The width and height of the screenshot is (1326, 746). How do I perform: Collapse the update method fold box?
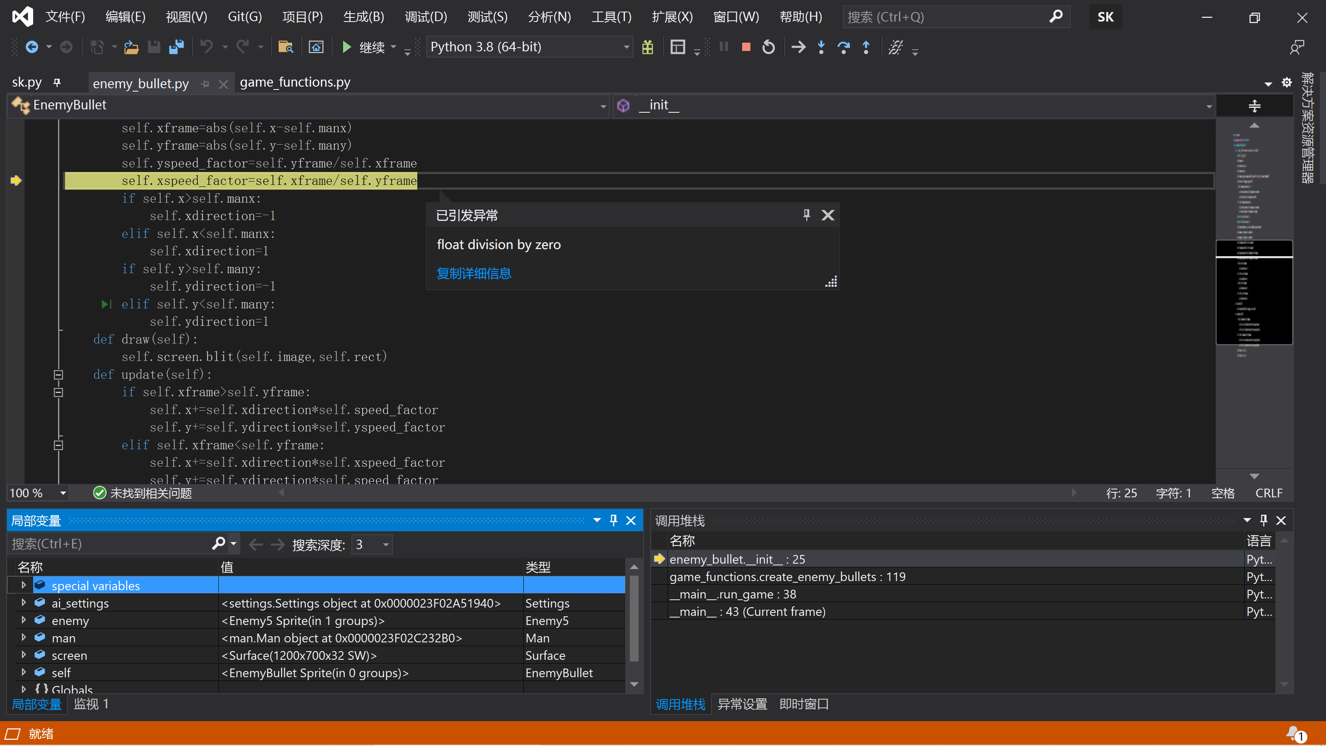58,375
